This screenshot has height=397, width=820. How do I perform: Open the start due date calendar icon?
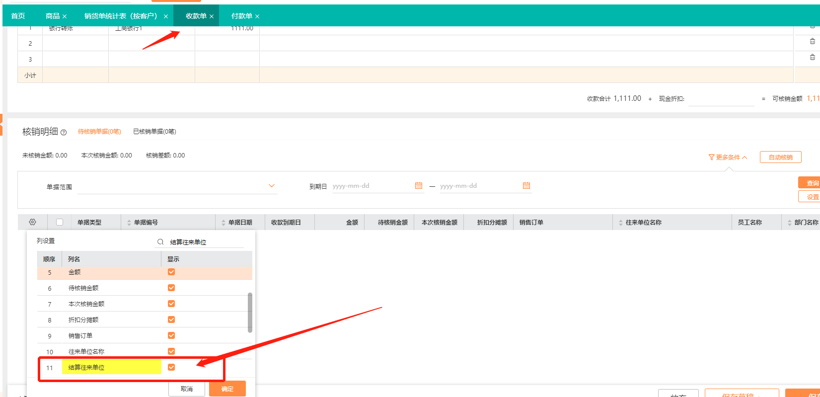click(x=419, y=185)
